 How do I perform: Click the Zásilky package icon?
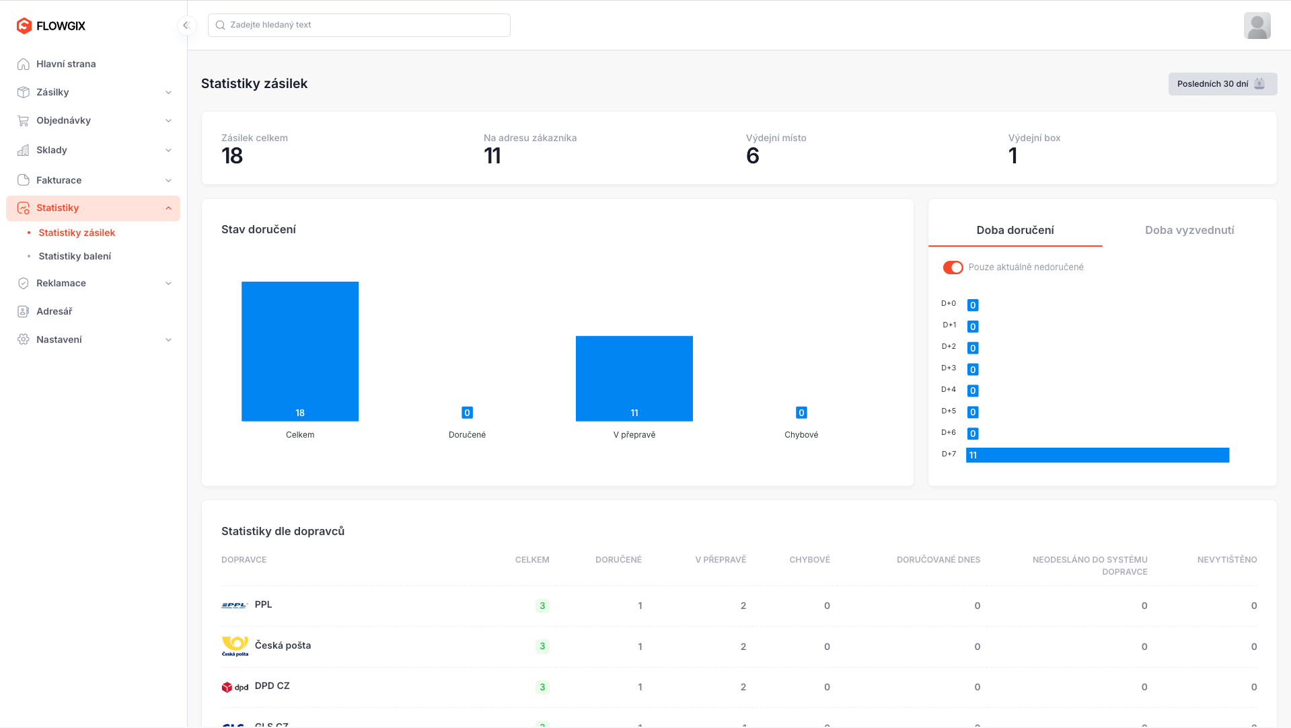click(24, 92)
